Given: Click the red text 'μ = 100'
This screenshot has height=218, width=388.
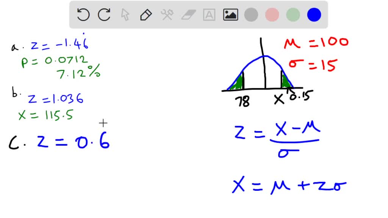Looking at the screenshot, I should [x=316, y=43].
